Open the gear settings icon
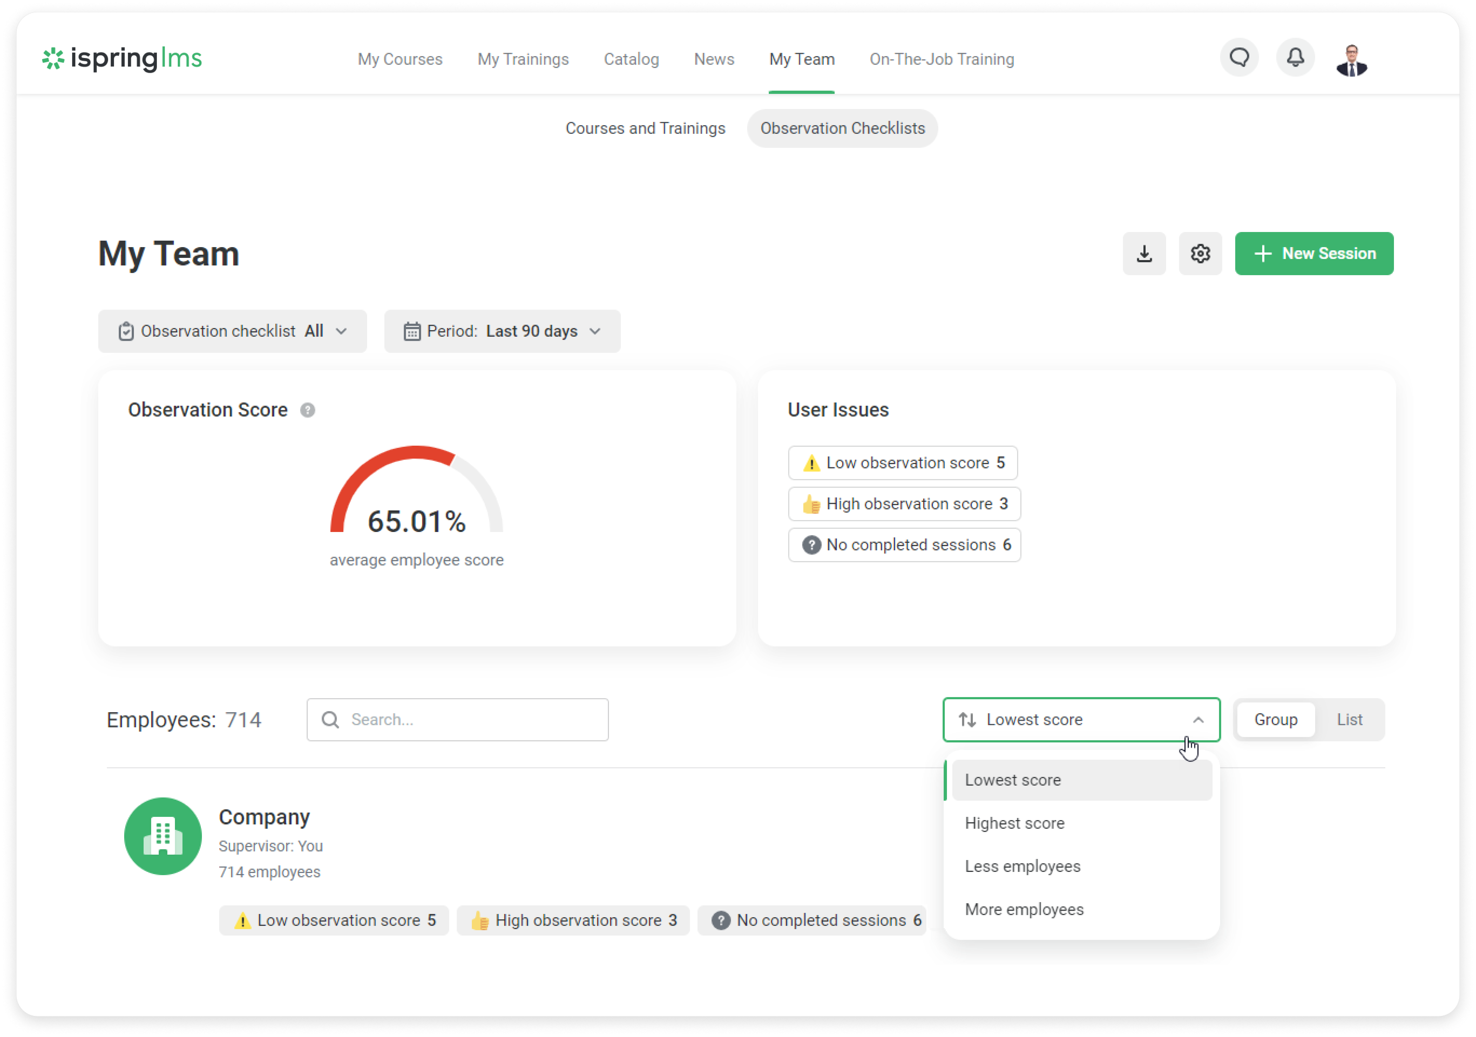The width and height of the screenshot is (1476, 1037). (x=1200, y=254)
